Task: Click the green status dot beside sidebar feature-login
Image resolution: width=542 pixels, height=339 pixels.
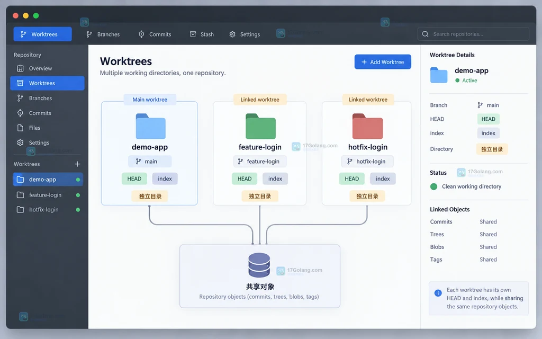Action: tap(78, 195)
